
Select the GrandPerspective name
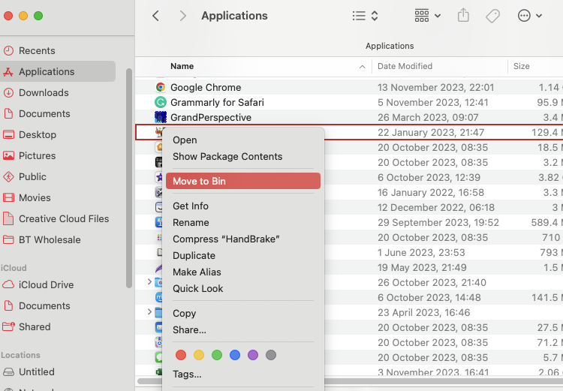(x=211, y=117)
